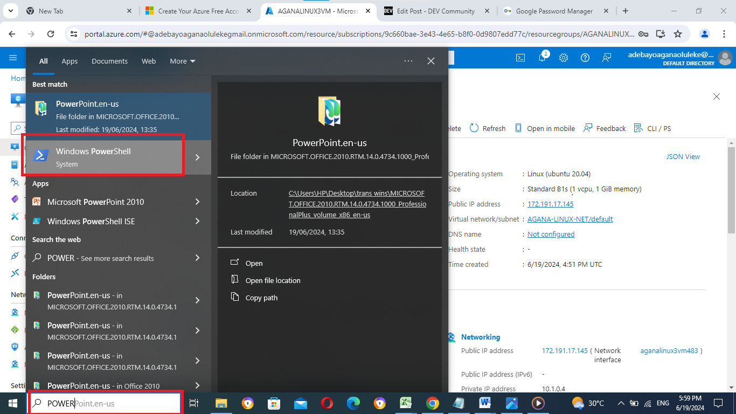Screen dimensions: 736x414
Task: Open Chrome's tab search dropdown
Action: coord(12,11)
